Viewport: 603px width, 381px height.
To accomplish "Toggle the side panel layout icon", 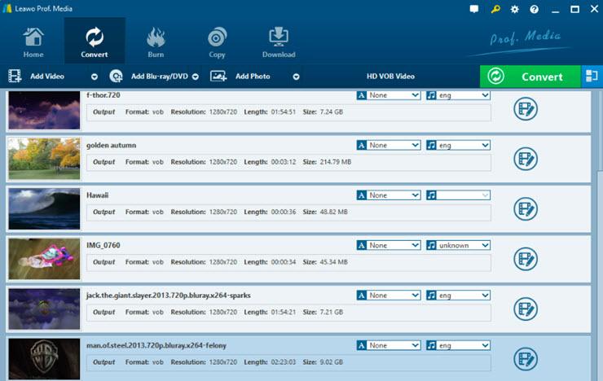I will pyautogui.click(x=592, y=76).
